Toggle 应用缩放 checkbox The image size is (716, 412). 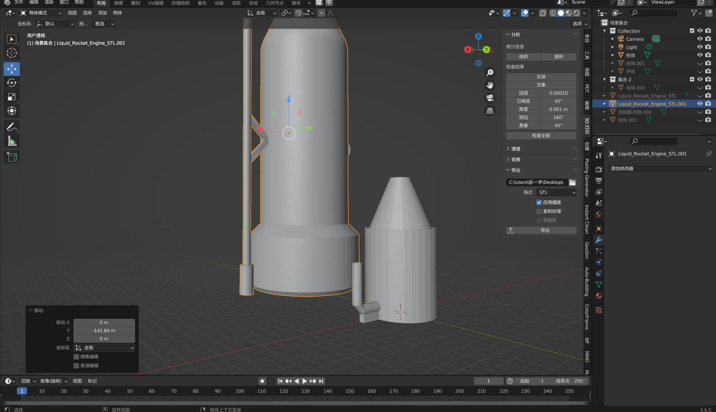pos(539,203)
